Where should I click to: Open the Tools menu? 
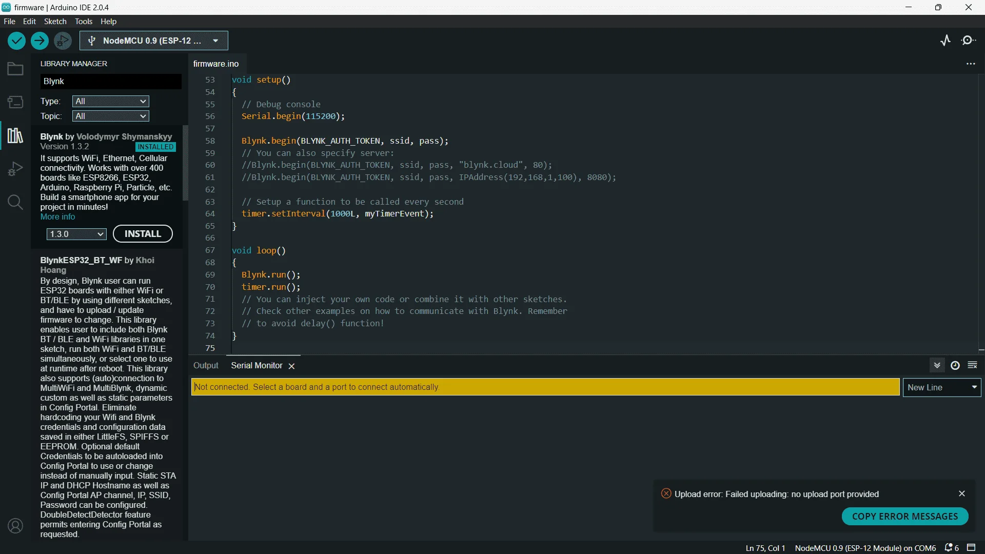(84, 21)
